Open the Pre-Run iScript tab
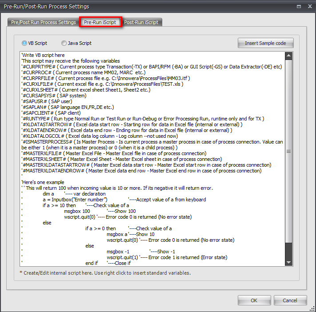This screenshot has height=312, width=316. 100,22
